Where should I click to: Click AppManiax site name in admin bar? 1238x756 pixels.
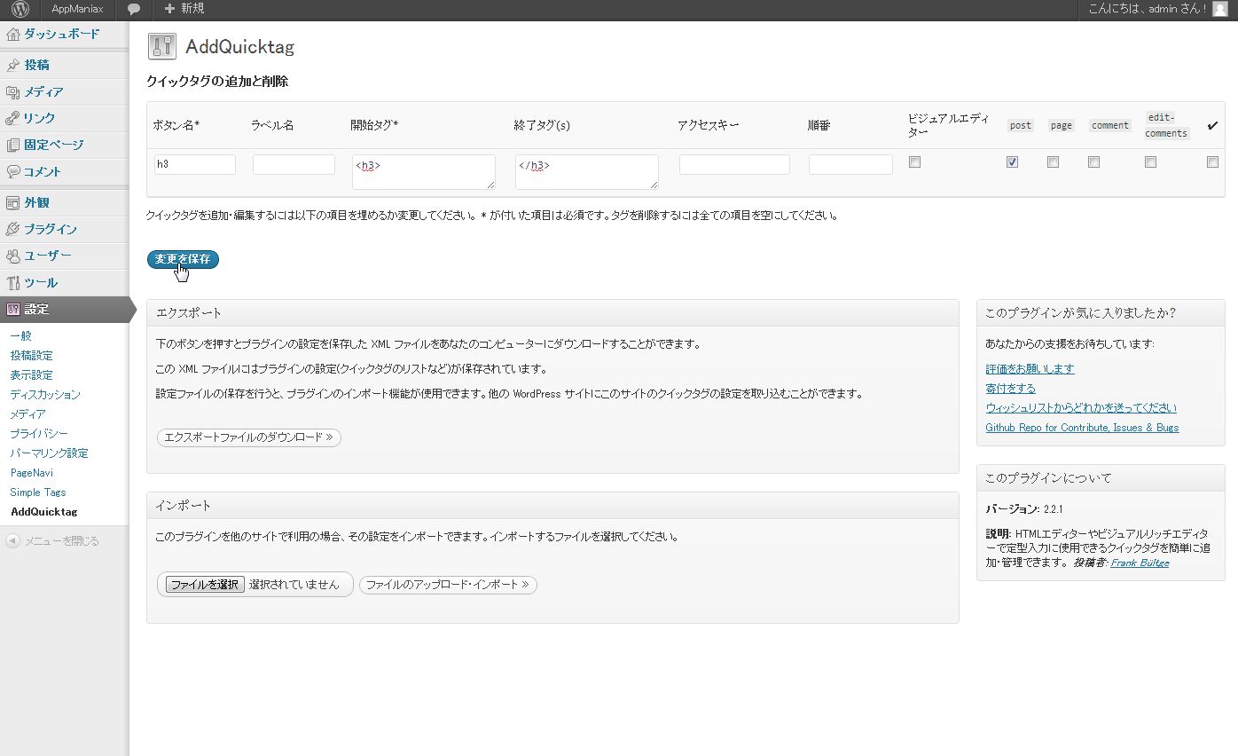pos(77,9)
